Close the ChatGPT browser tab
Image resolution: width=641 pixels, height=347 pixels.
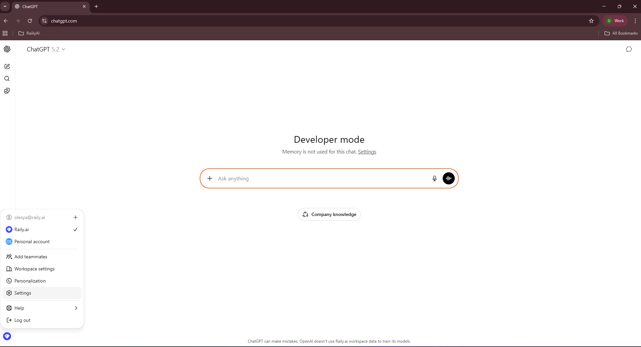click(84, 6)
